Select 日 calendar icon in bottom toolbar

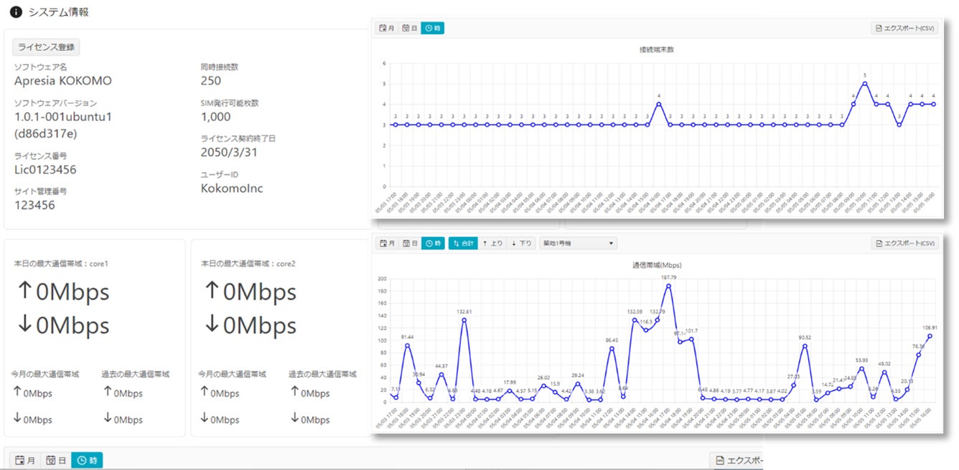56,460
